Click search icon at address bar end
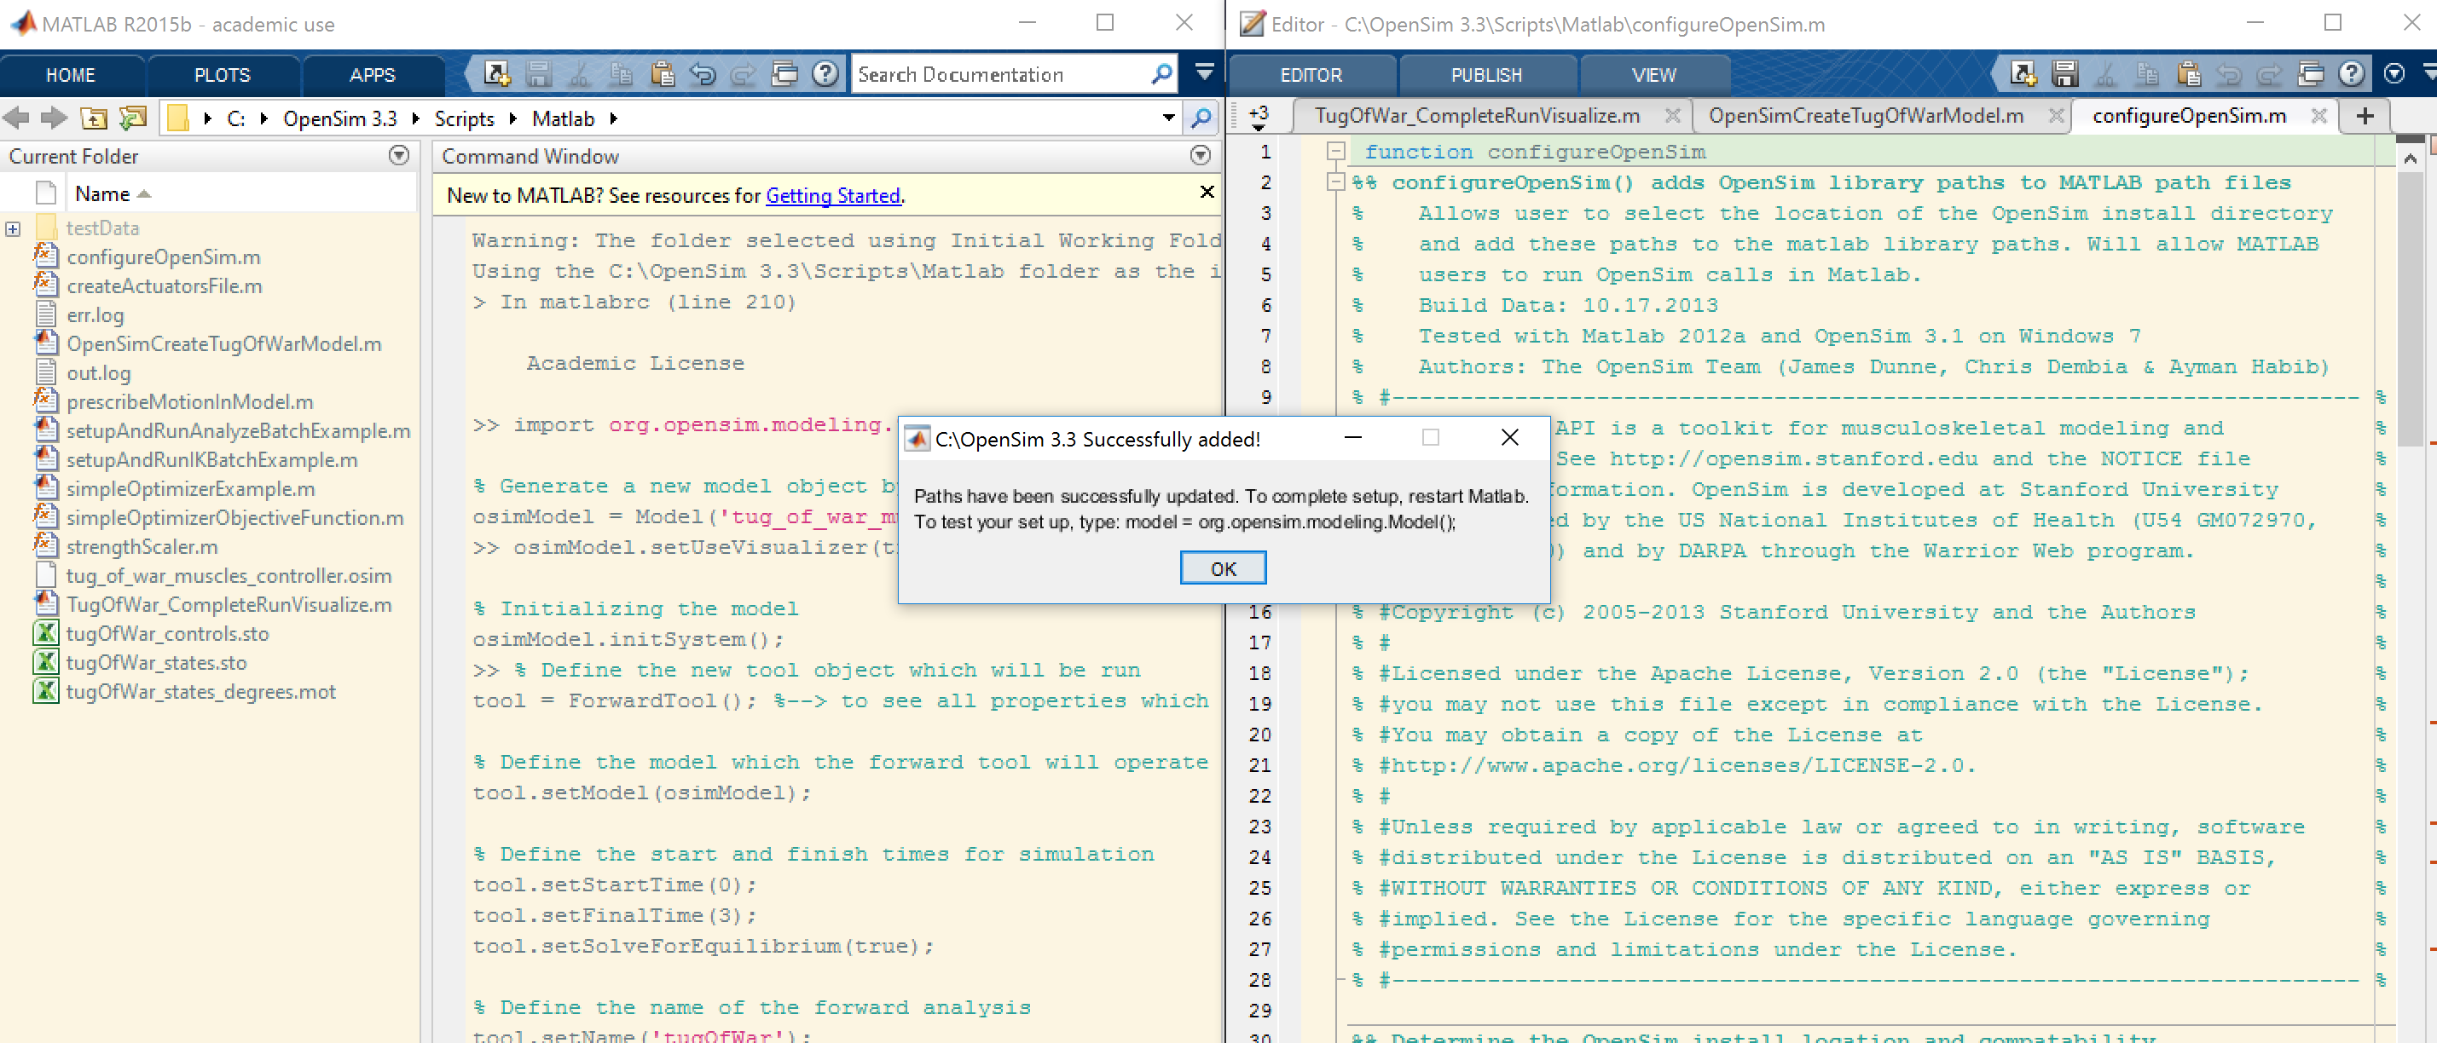The image size is (2437, 1043). click(1201, 118)
